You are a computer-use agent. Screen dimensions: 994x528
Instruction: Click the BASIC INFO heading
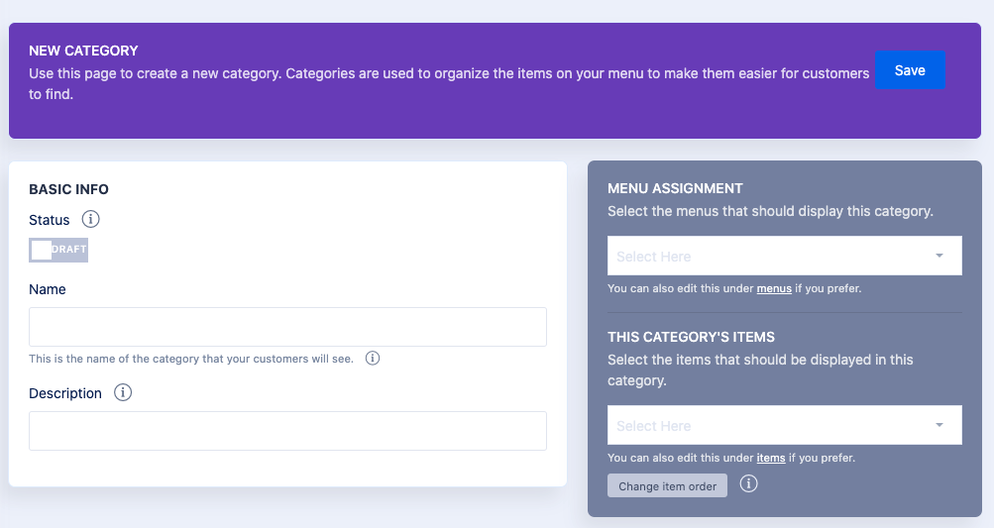[x=68, y=189]
